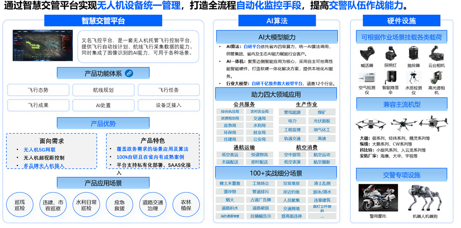Click the 兼容主流机型 section header

click(x=402, y=104)
